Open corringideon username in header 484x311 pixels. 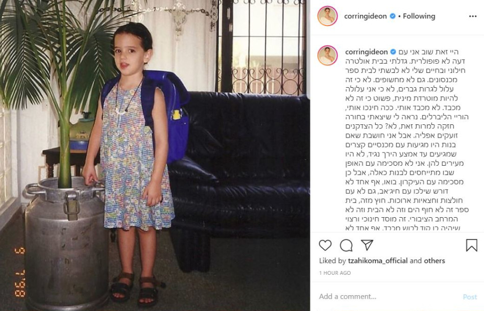pyautogui.click(x=366, y=16)
